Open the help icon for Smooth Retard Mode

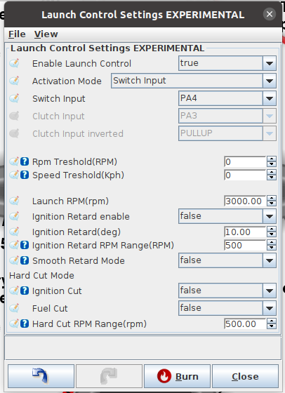pos(25,260)
